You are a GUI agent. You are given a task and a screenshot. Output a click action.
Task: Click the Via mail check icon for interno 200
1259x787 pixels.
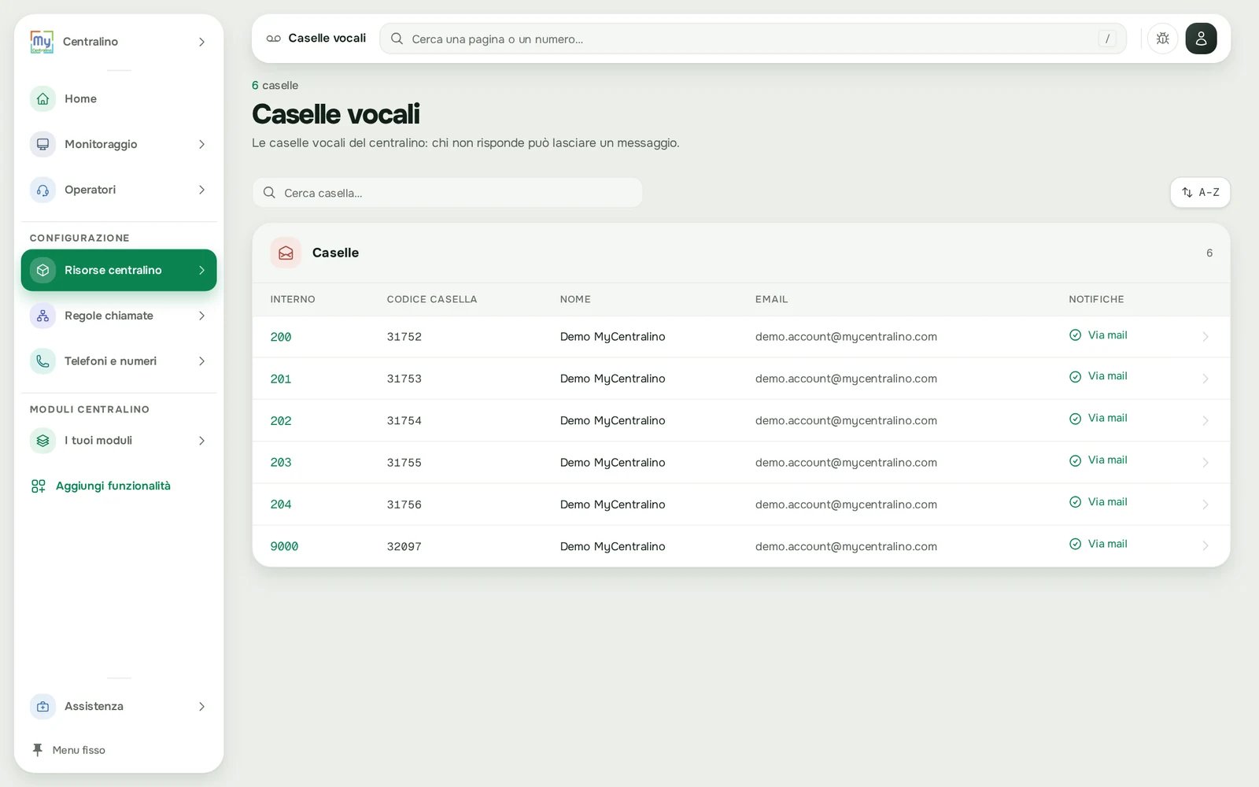click(1075, 335)
